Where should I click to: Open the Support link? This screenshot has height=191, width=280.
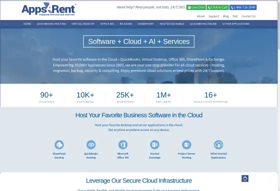coord(214,16)
